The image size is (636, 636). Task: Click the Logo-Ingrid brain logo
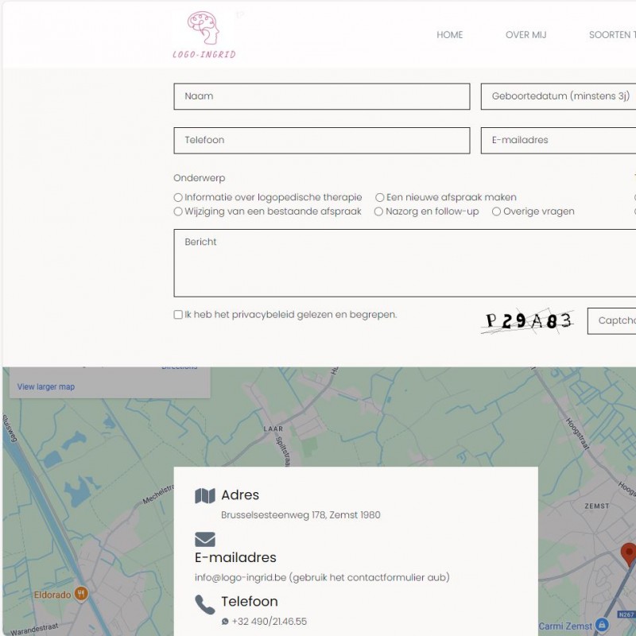[204, 35]
